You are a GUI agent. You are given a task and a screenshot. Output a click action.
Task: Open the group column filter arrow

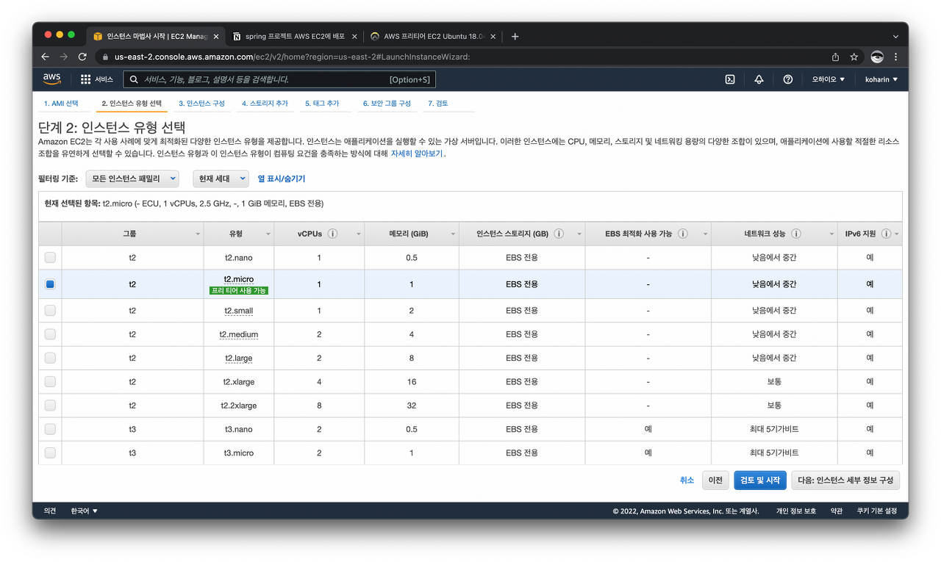tap(198, 234)
